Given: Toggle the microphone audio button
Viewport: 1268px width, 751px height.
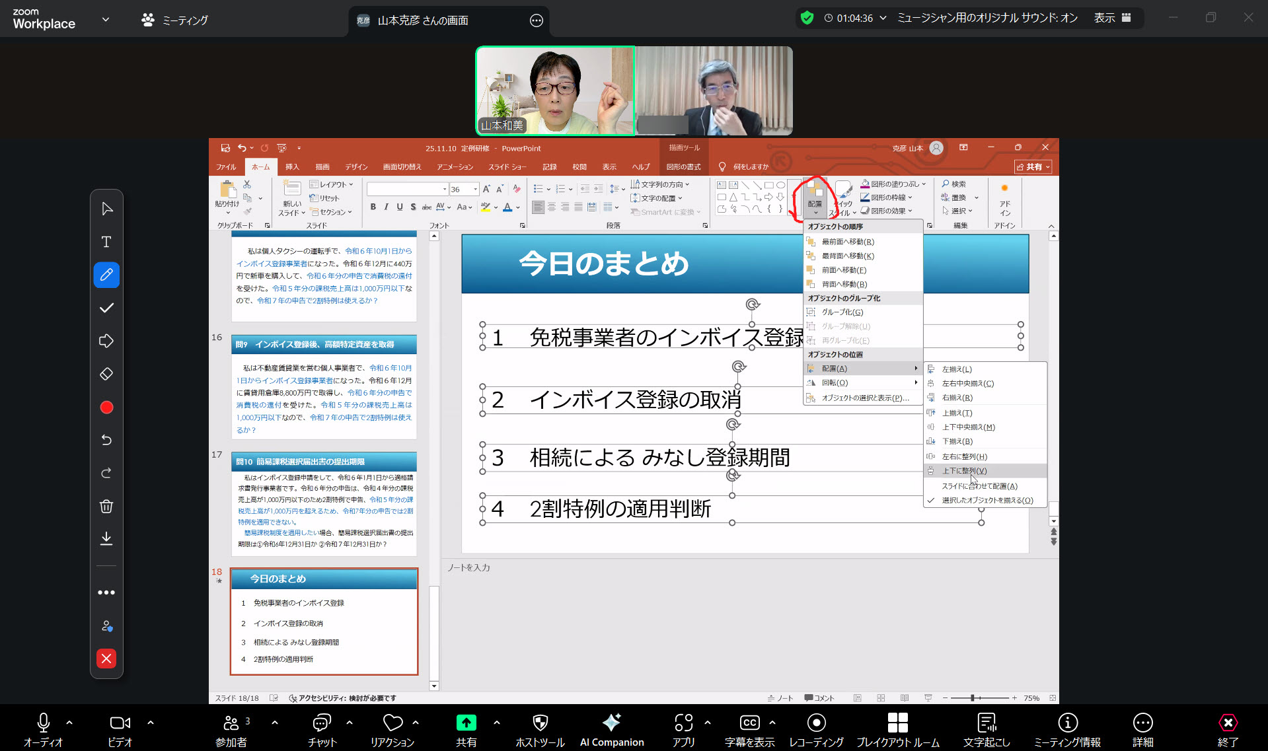Looking at the screenshot, I should pyautogui.click(x=44, y=729).
